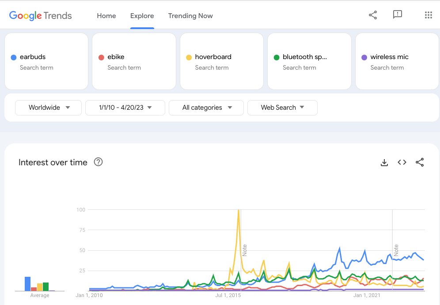
Task: Select the earbuds search term card
Action: pyautogui.click(x=46, y=61)
